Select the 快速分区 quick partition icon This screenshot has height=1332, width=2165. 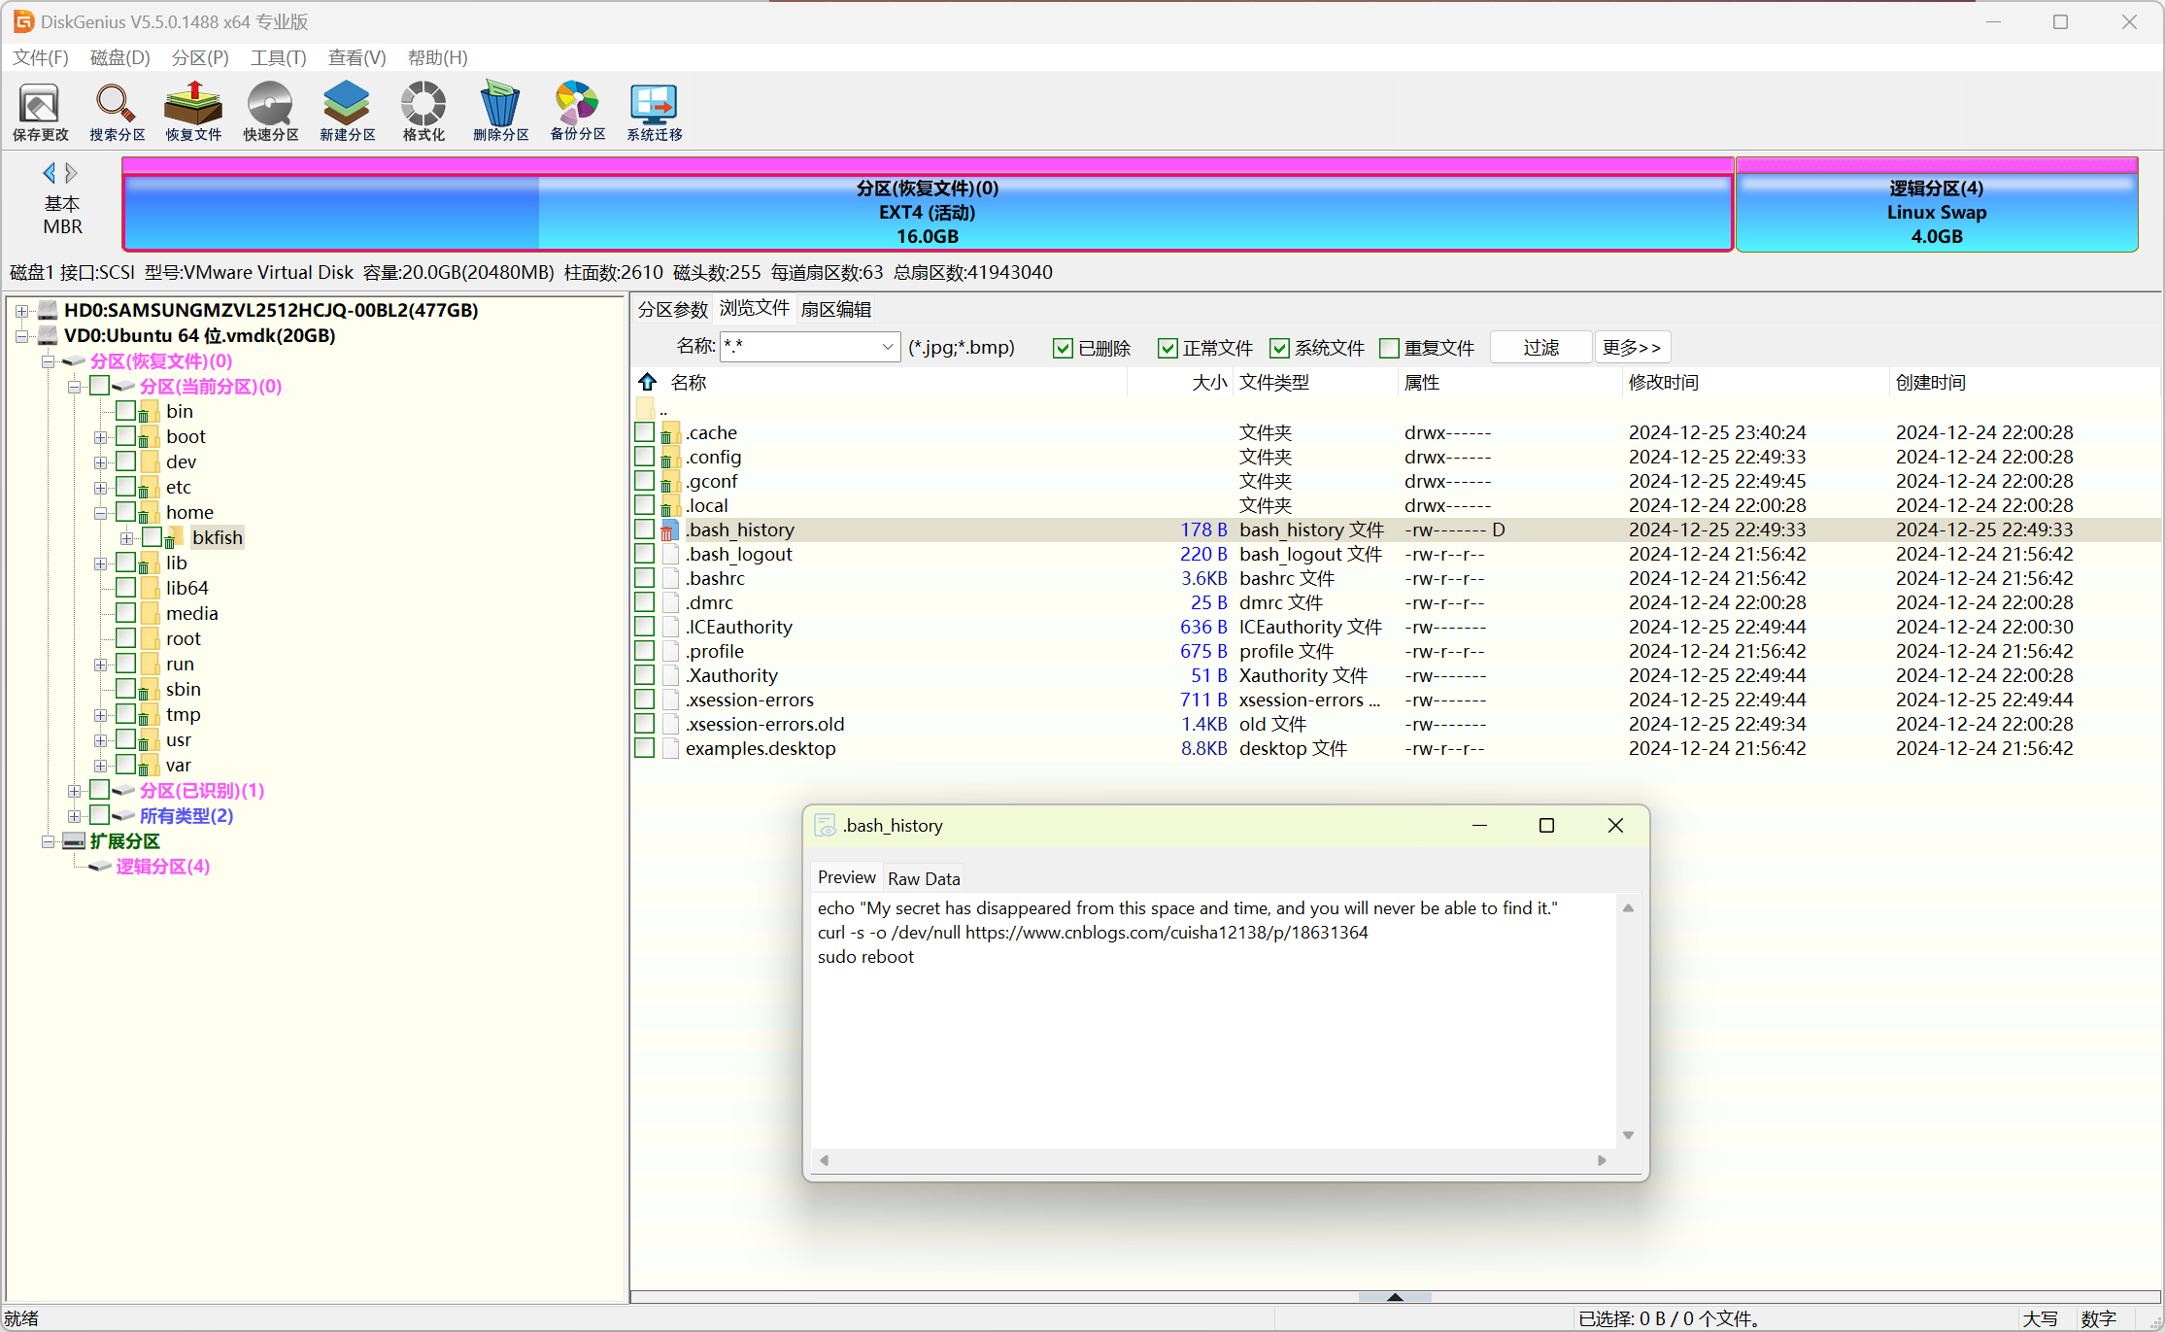point(270,111)
